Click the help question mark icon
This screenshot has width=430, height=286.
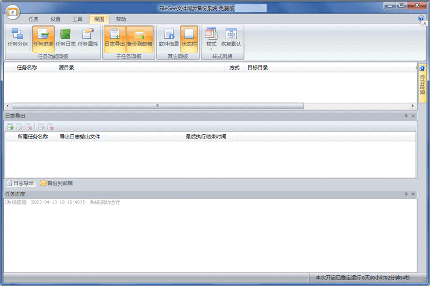pyautogui.click(x=421, y=18)
